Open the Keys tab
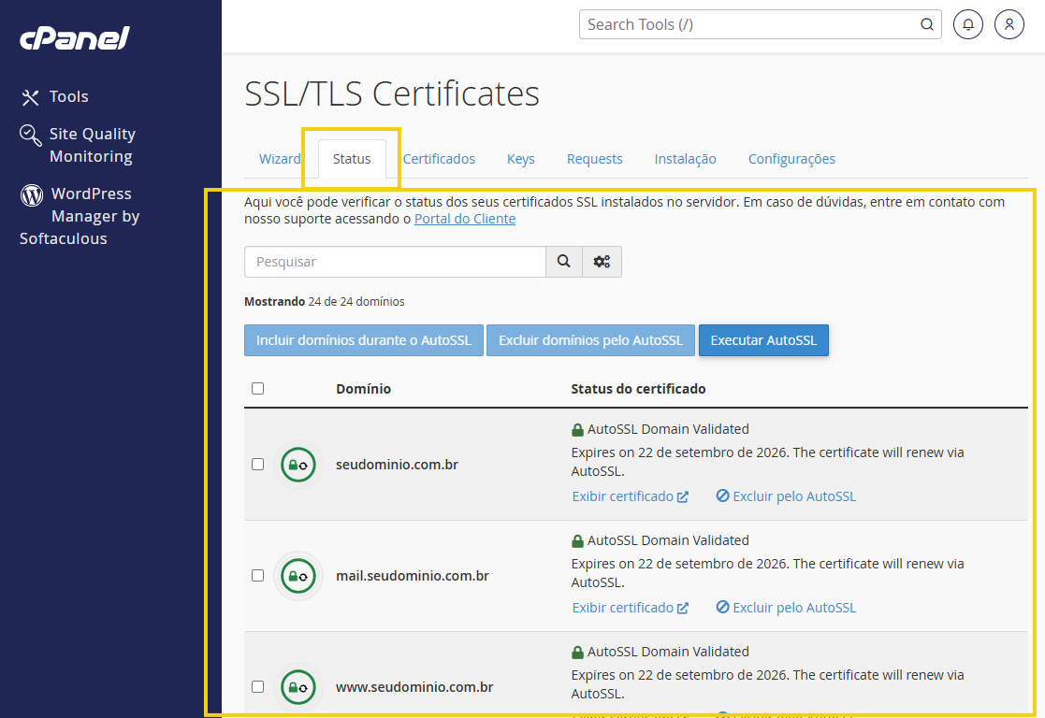 pyautogui.click(x=520, y=159)
